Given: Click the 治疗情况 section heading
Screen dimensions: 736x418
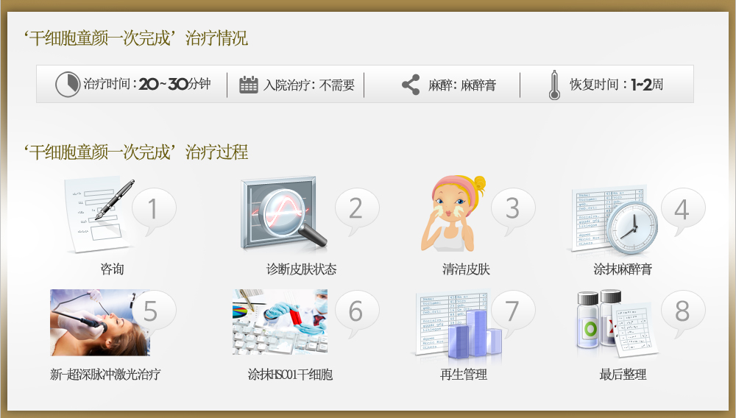Looking at the screenshot, I should pos(216,38).
